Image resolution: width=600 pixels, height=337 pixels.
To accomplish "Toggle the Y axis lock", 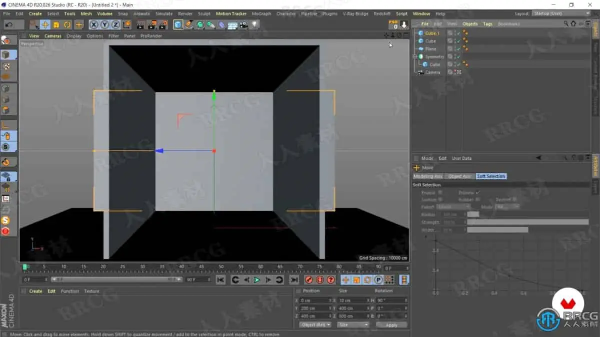I will click(104, 24).
